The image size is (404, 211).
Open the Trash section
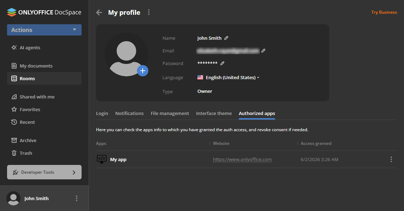click(x=22, y=153)
